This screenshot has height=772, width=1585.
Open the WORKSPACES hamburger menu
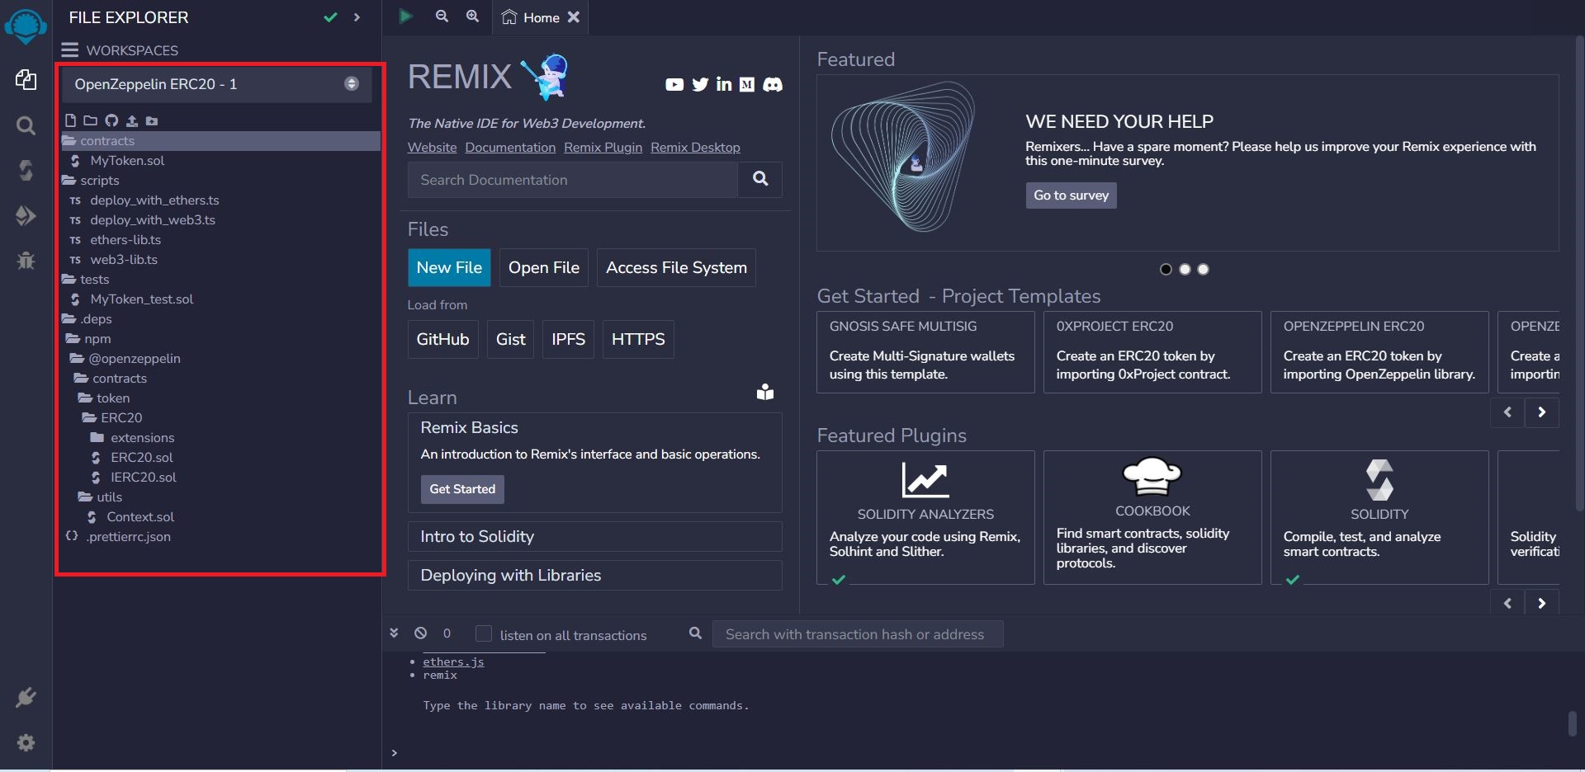70,50
